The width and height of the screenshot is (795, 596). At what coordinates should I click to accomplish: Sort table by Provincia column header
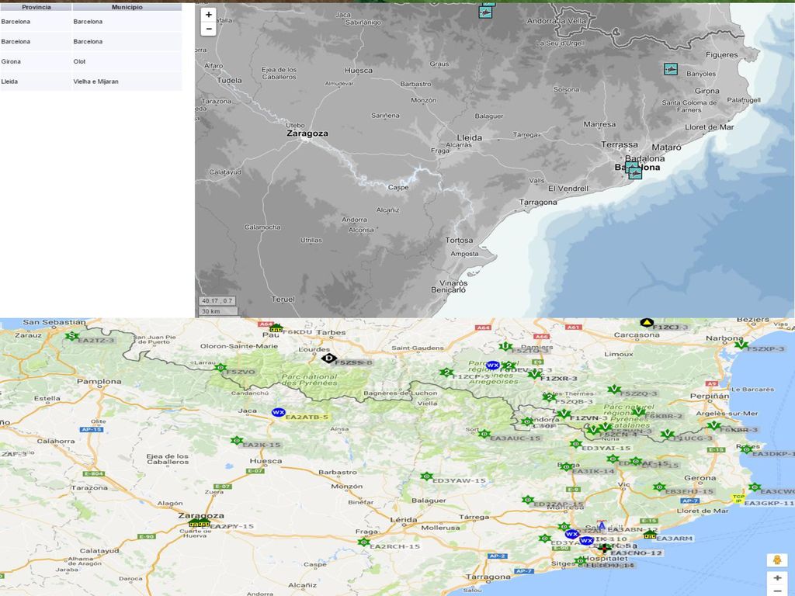tap(36, 7)
